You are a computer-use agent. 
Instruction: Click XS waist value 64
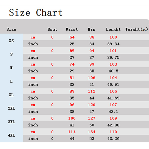72,37
